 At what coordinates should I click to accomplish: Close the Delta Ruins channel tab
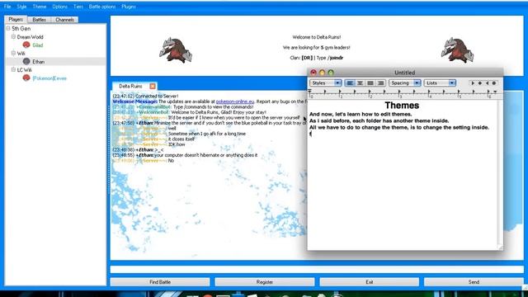[x=153, y=86]
